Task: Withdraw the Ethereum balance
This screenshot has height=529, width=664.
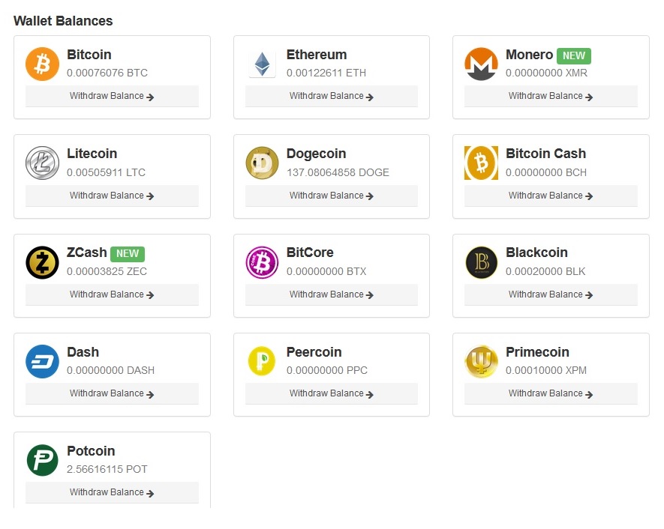Action: point(331,96)
